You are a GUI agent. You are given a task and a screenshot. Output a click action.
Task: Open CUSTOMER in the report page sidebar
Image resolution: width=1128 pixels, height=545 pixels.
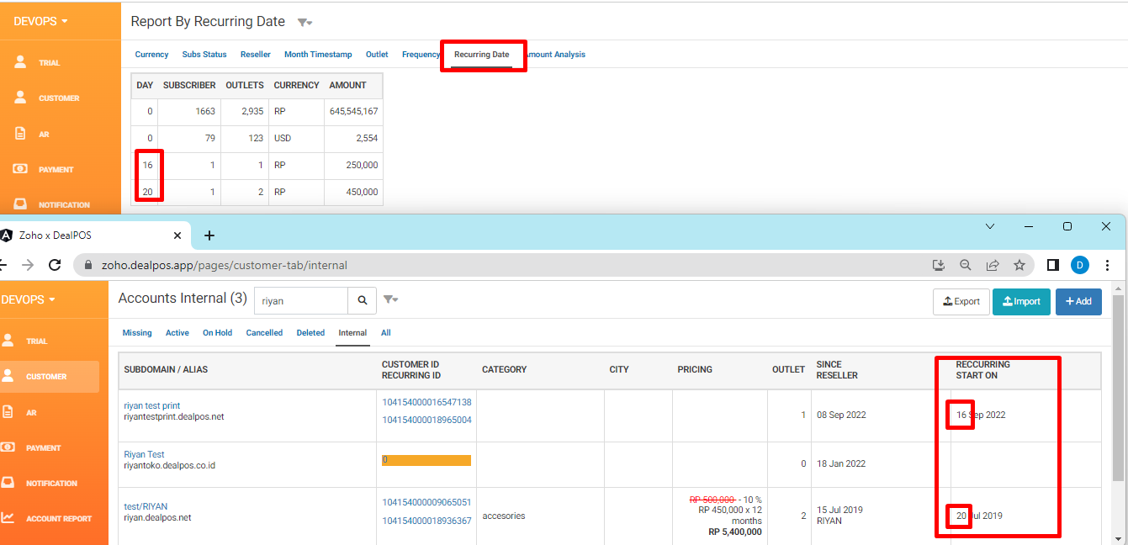coord(59,98)
